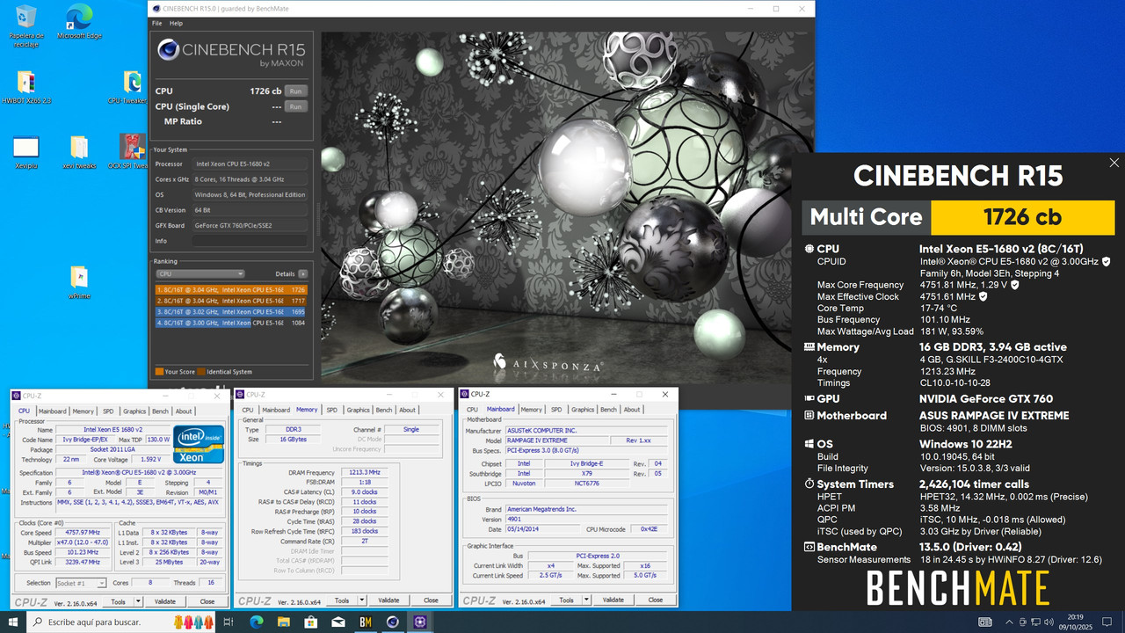Open the Mail app on the taskbar

337,622
